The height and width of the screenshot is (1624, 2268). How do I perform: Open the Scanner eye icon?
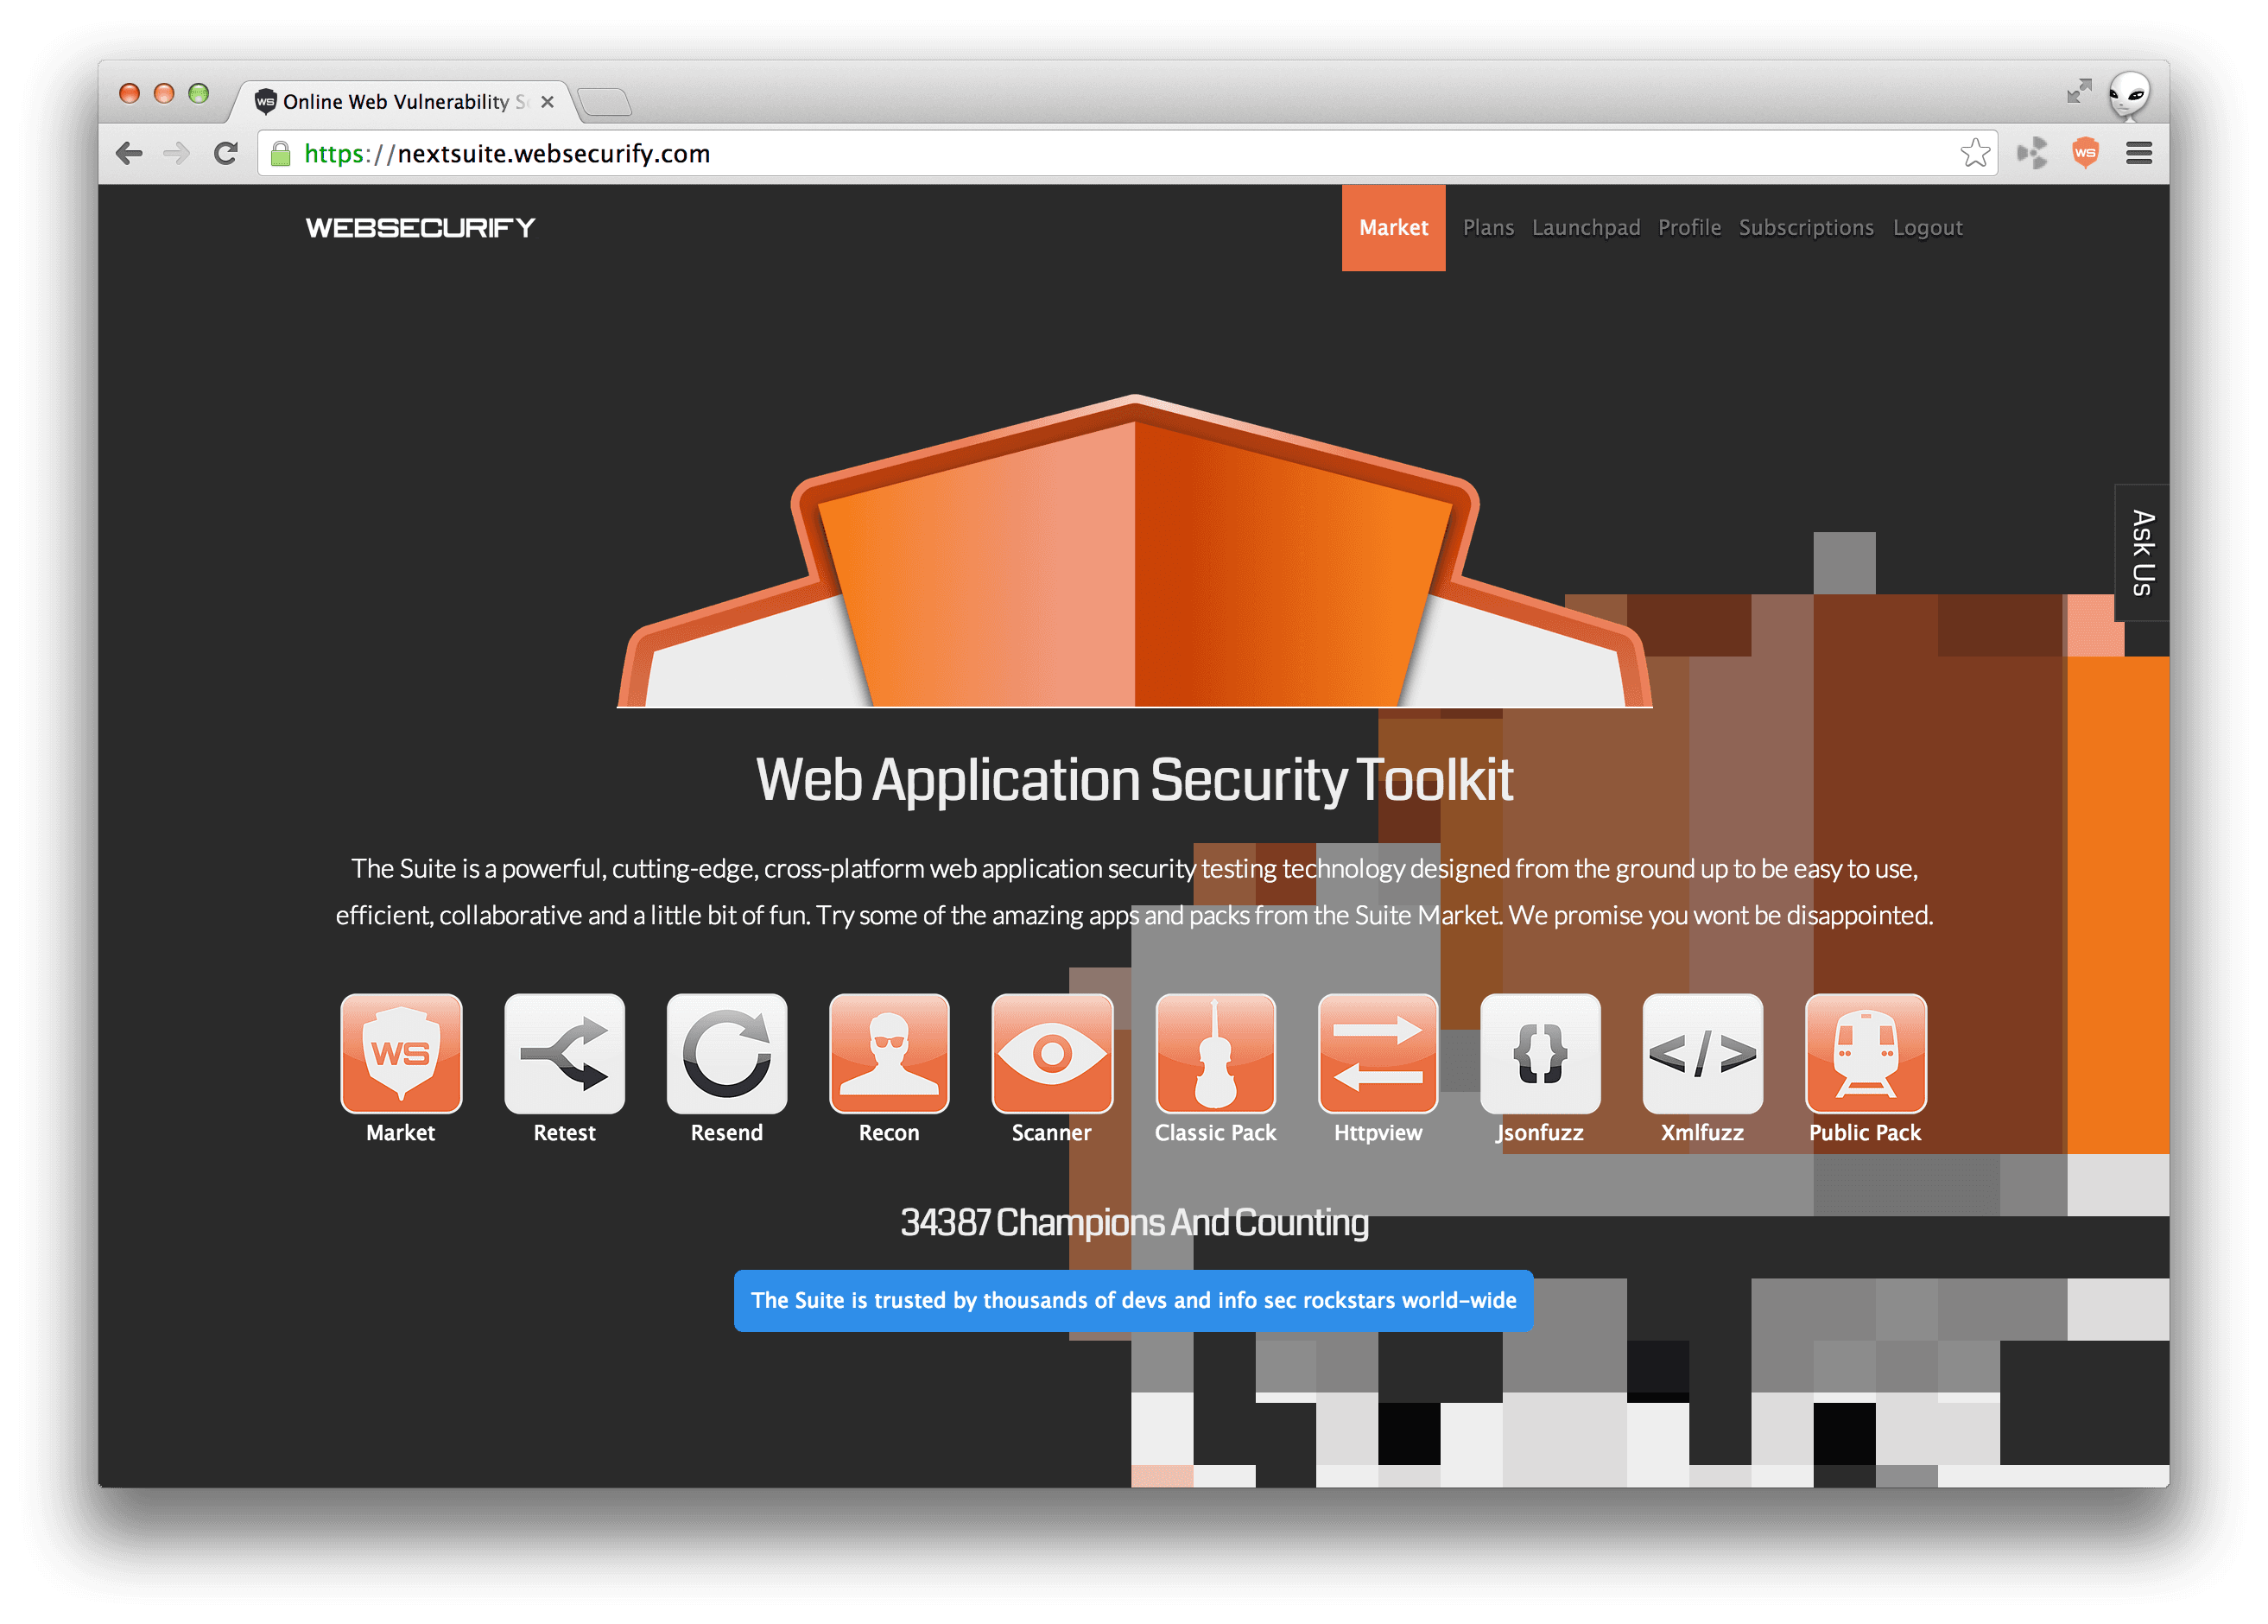point(1052,1053)
